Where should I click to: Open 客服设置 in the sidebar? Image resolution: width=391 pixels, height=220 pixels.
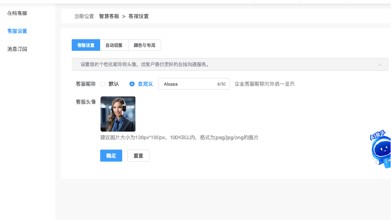coord(17,31)
